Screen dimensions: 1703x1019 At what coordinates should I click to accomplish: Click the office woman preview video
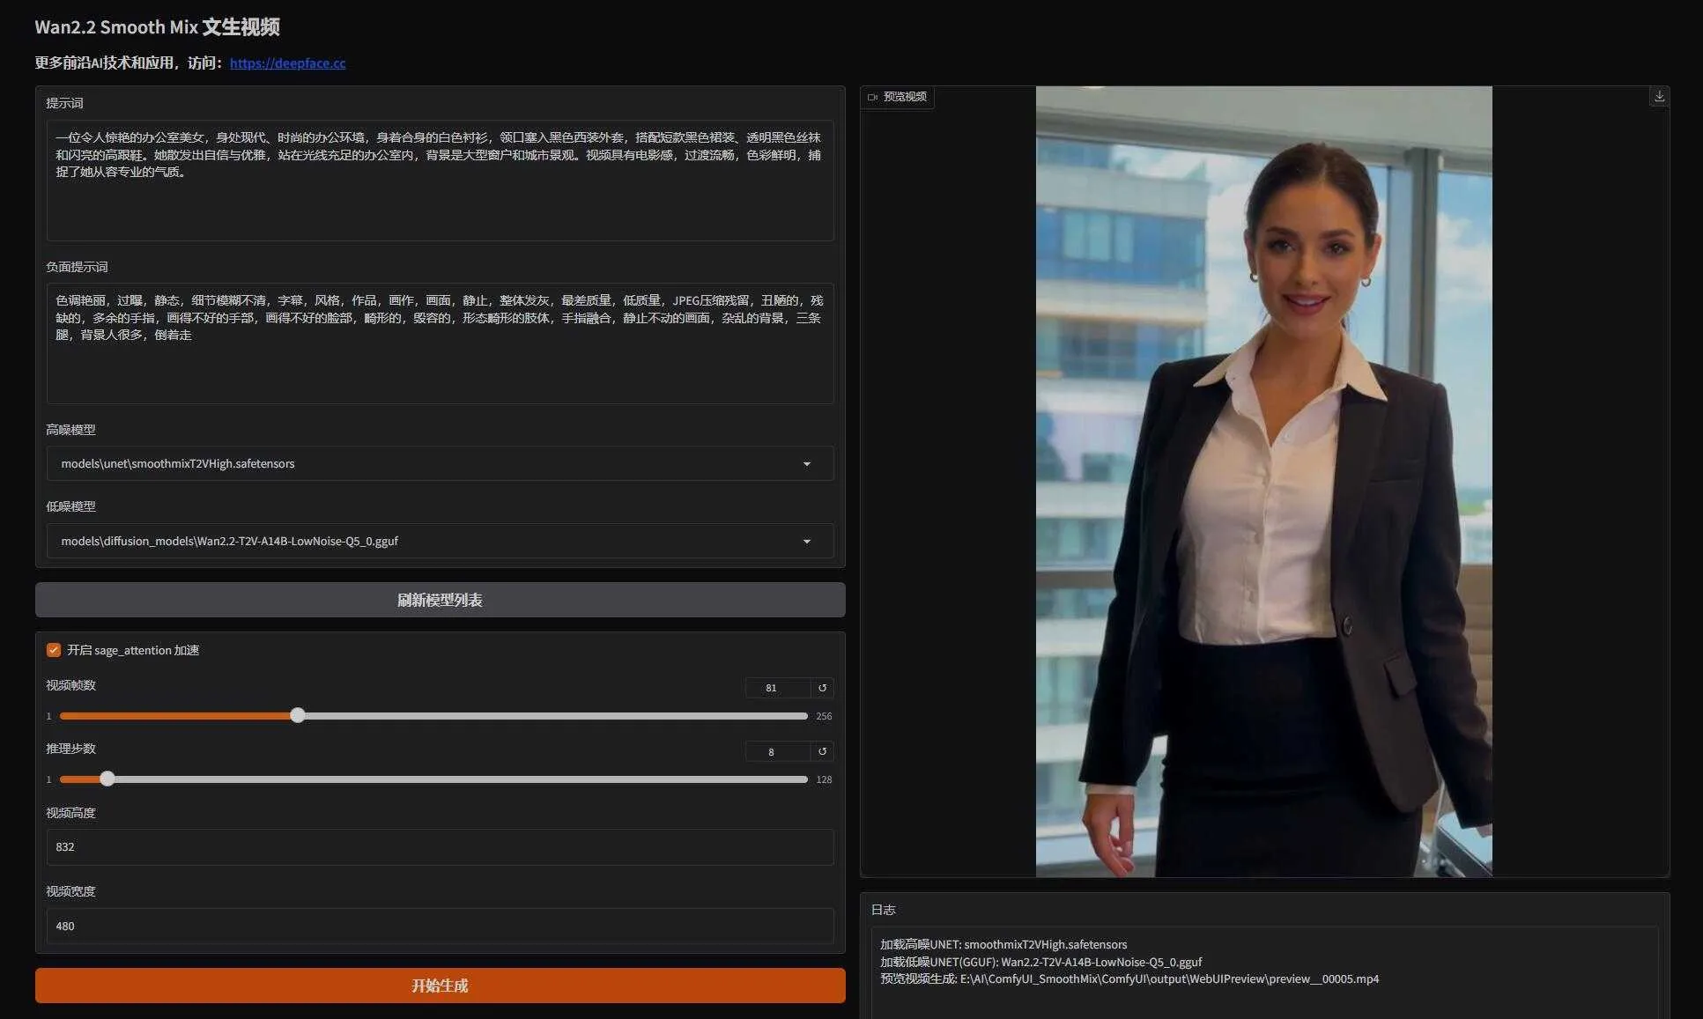click(x=1263, y=481)
